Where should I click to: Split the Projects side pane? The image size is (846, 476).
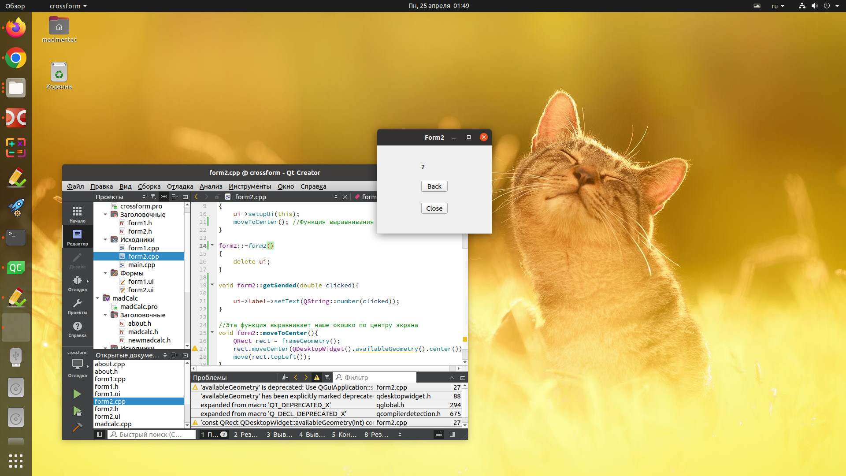click(x=174, y=197)
